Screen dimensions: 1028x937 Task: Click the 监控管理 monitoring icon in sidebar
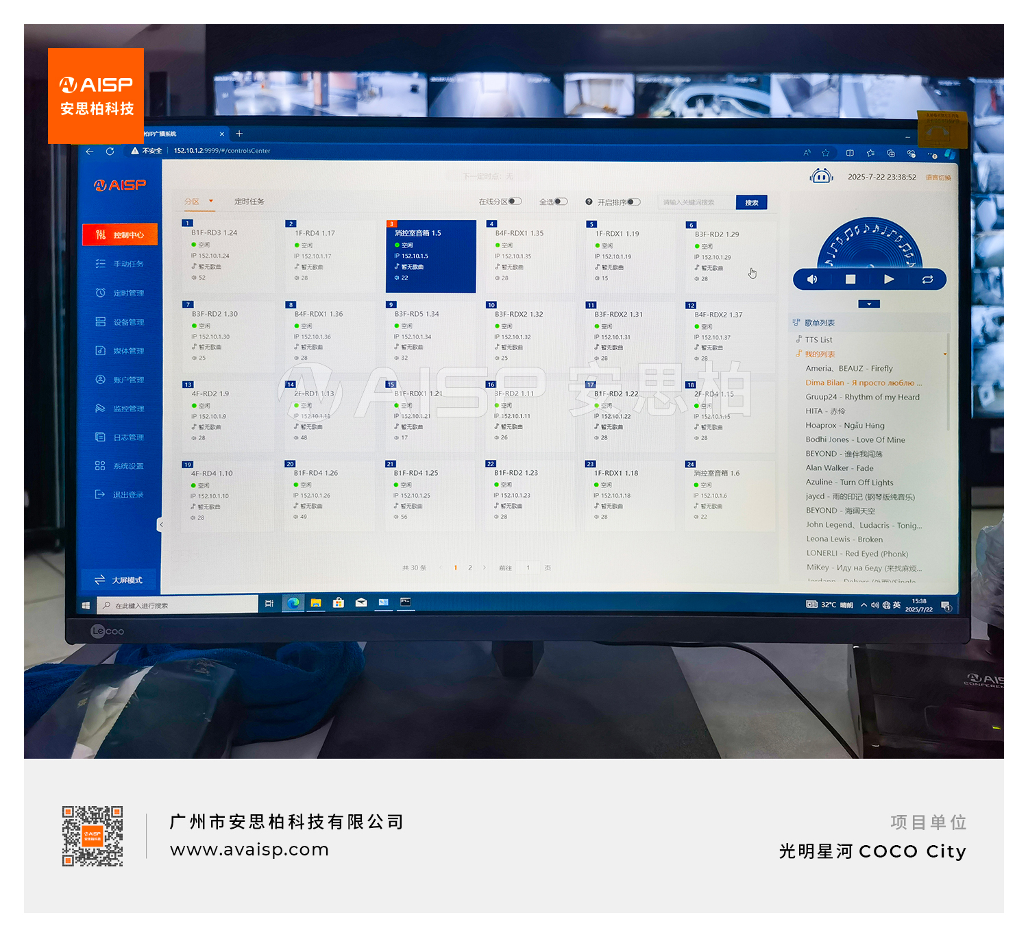(100, 408)
